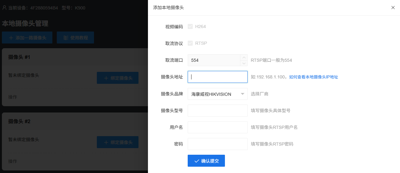This screenshot has width=400, height=173.
Task: Close the add local camera dialog
Action: (393, 8)
